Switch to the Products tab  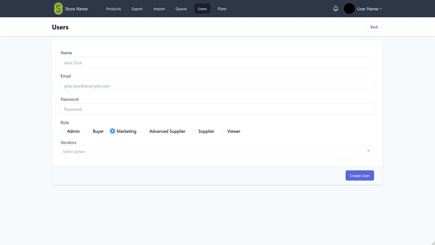coord(113,9)
